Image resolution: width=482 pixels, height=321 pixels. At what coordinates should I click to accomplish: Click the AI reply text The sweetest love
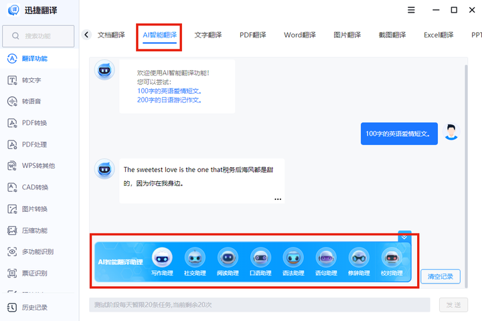click(x=199, y=177)
